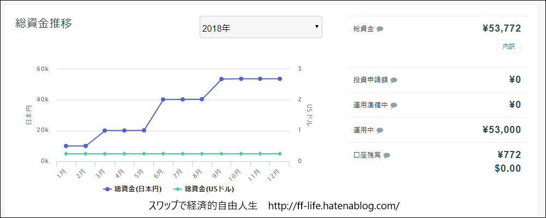This screenshot has height=218, width=546.
Task: Click the 12月 green USドル data point
Action: pyautogui.click(x=280, y=154)
